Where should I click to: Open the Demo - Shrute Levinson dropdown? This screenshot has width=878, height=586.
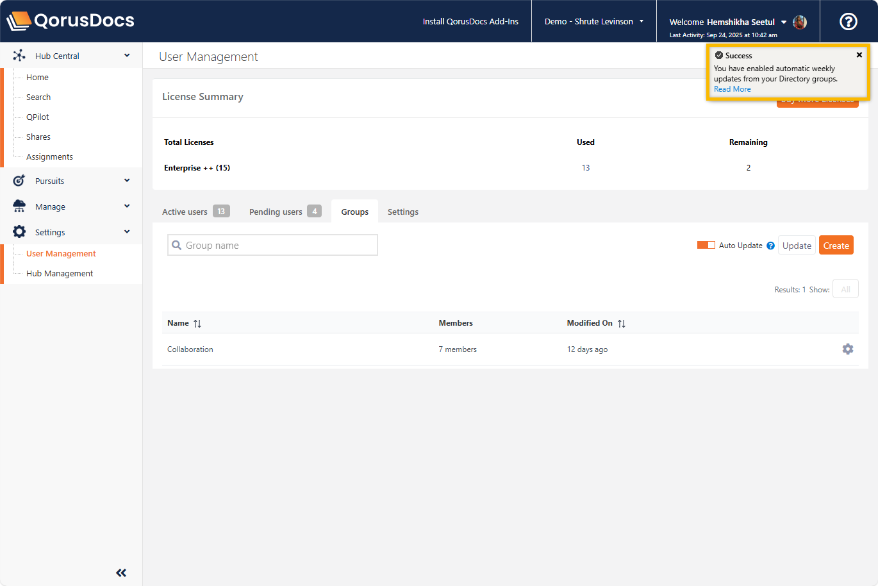593,22
